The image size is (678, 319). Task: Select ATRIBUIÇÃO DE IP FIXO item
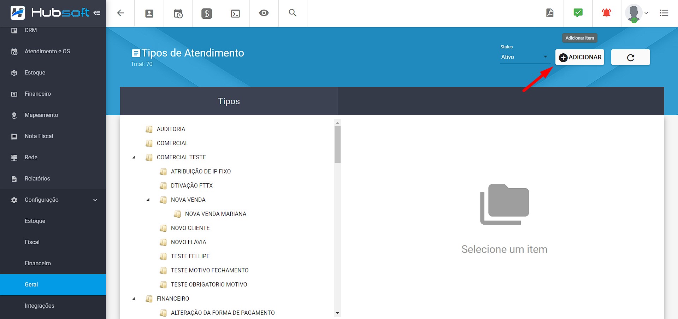pos(201,172)
